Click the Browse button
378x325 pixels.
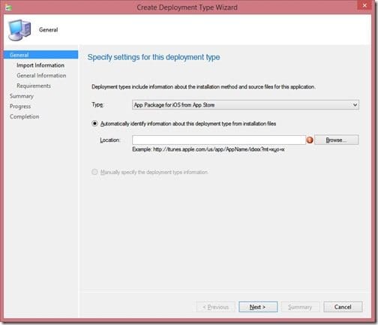(337, 140)
